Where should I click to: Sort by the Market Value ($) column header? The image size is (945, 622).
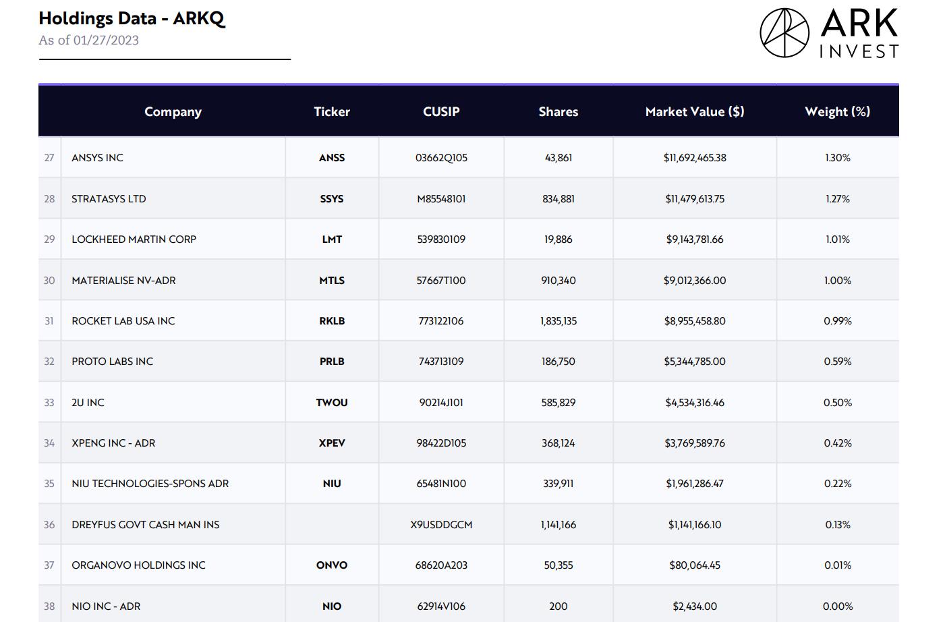[x=694, y=111]
